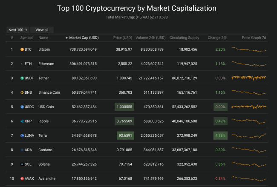
Task: Click the Bitcoin BTC coin icon
Action: coord(22,49)
